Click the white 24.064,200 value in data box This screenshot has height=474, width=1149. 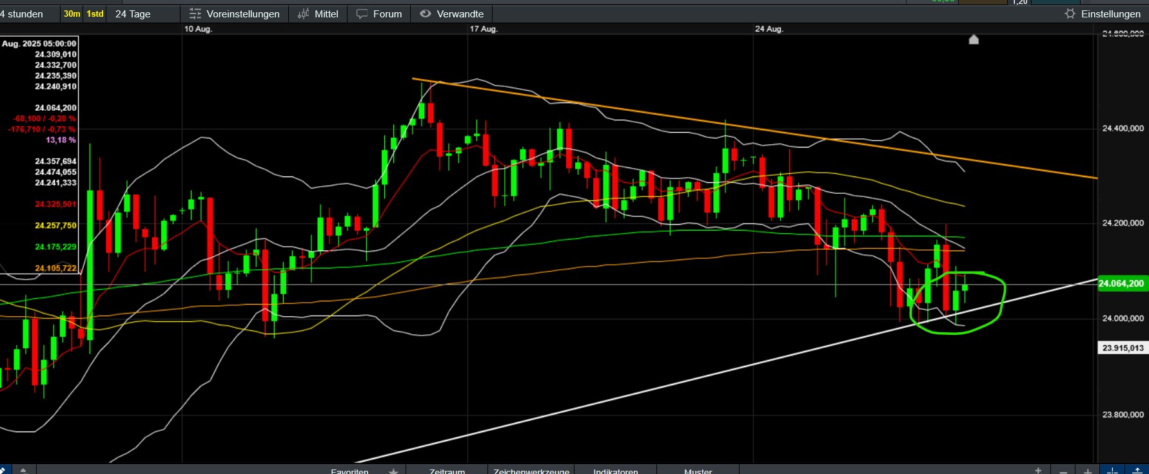(x=55, y=108)
